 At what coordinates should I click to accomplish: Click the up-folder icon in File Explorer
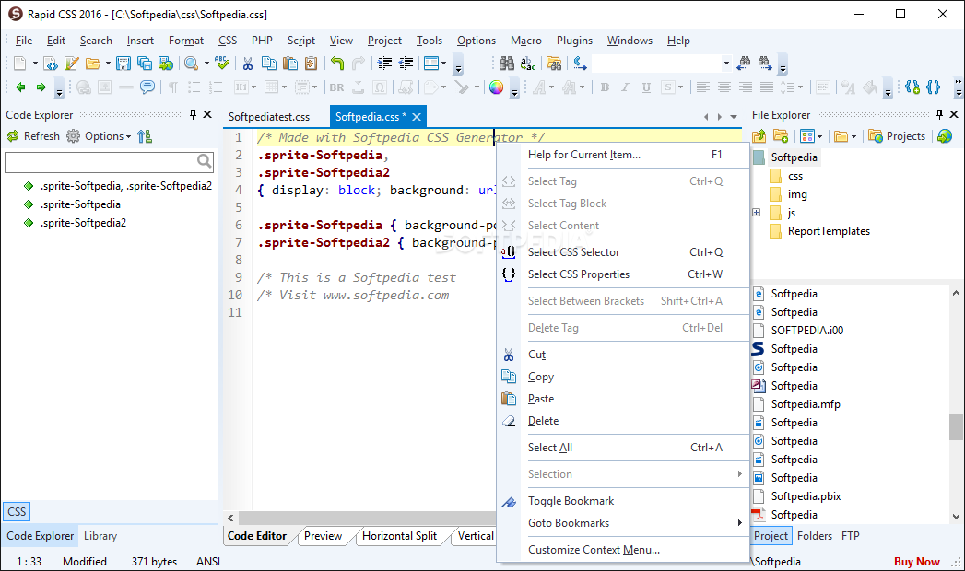[x=759, y=136]
